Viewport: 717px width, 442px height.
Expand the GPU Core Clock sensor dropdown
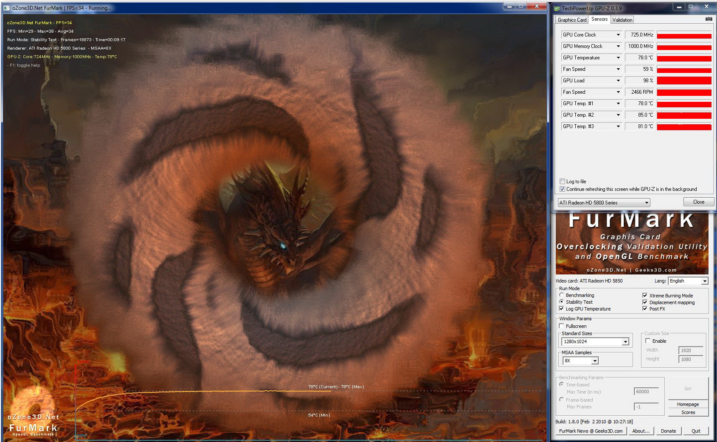tap(618, 35)
